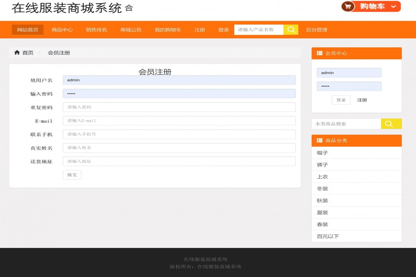Click the 我的购物车 navigation entry
The width and height of the screenshot is (416, 277).
click(x=168, y=29)
